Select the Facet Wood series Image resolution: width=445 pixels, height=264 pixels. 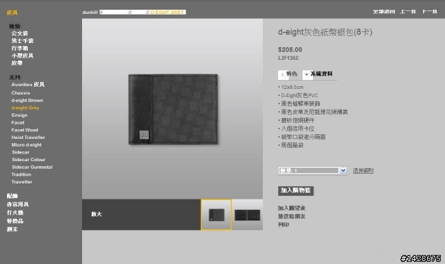[25, 130]
